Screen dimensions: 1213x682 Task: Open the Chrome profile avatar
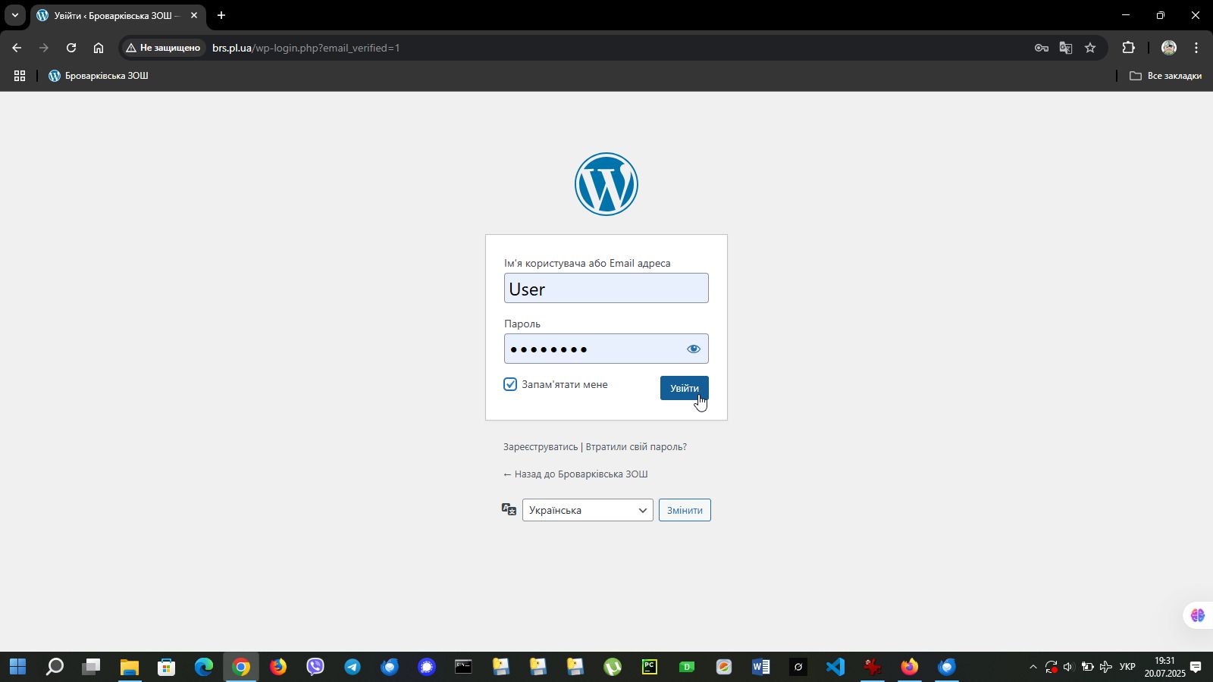pos(1168,48)
